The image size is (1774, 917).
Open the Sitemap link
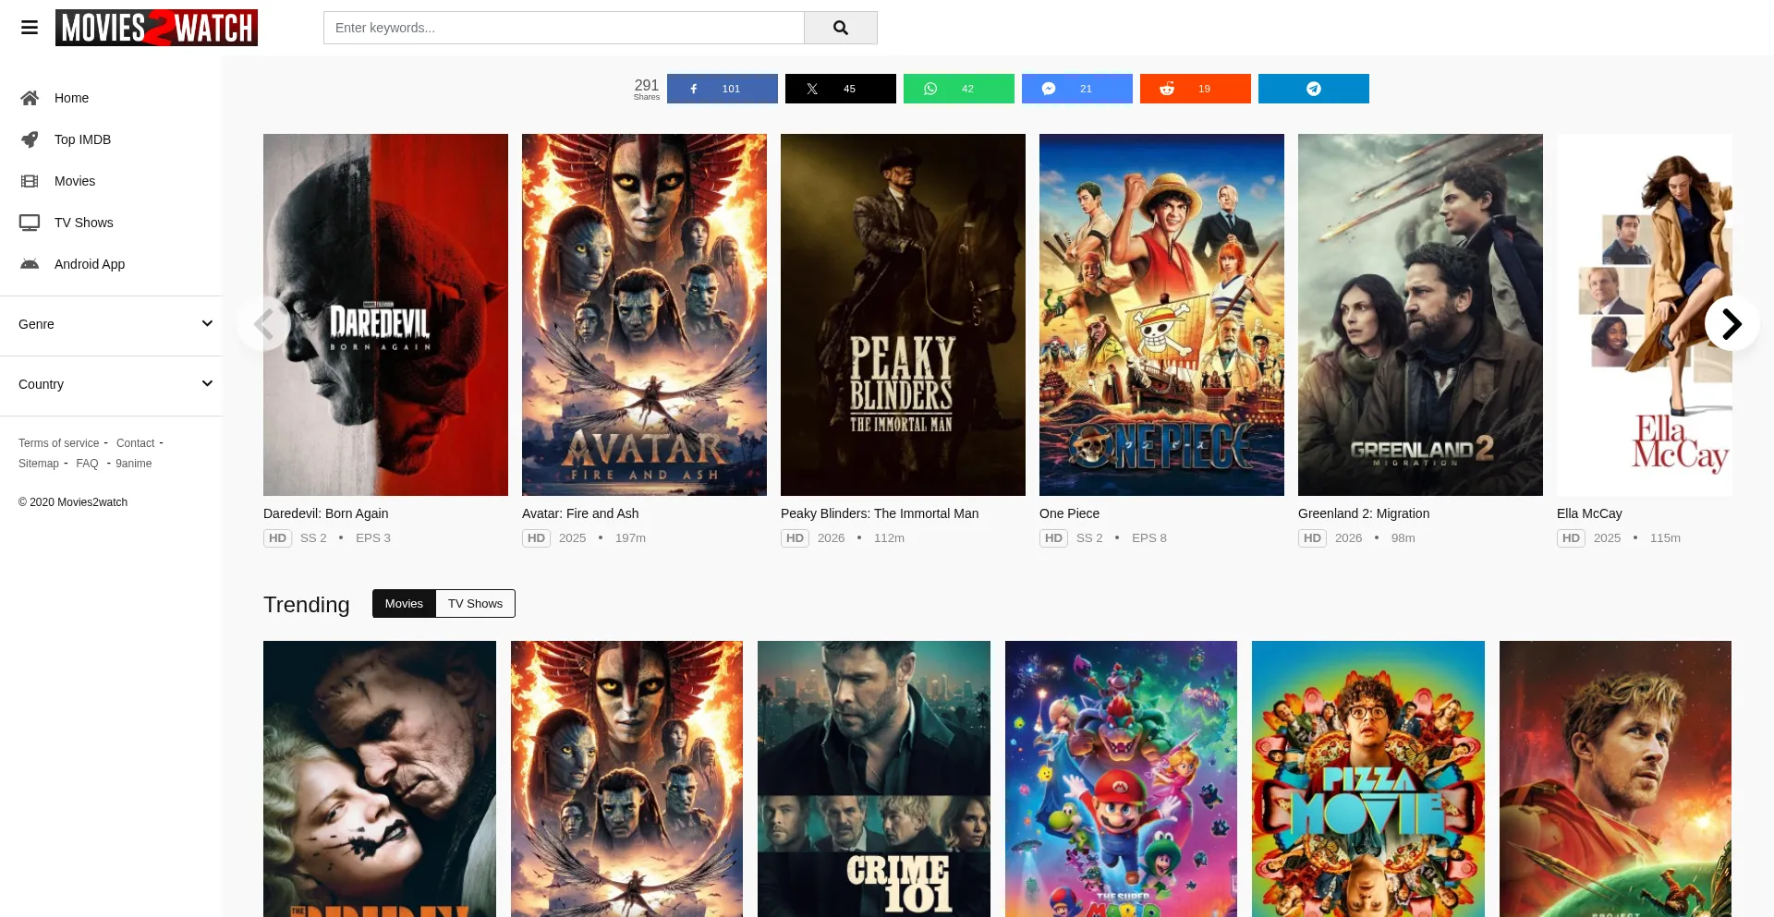coord(39,464)
